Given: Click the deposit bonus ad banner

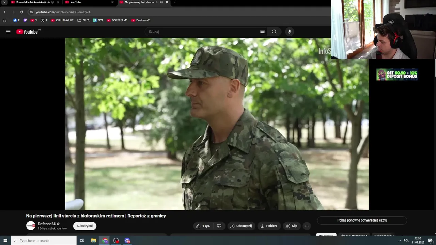Looking at the screenshot, I should (397, 75).
